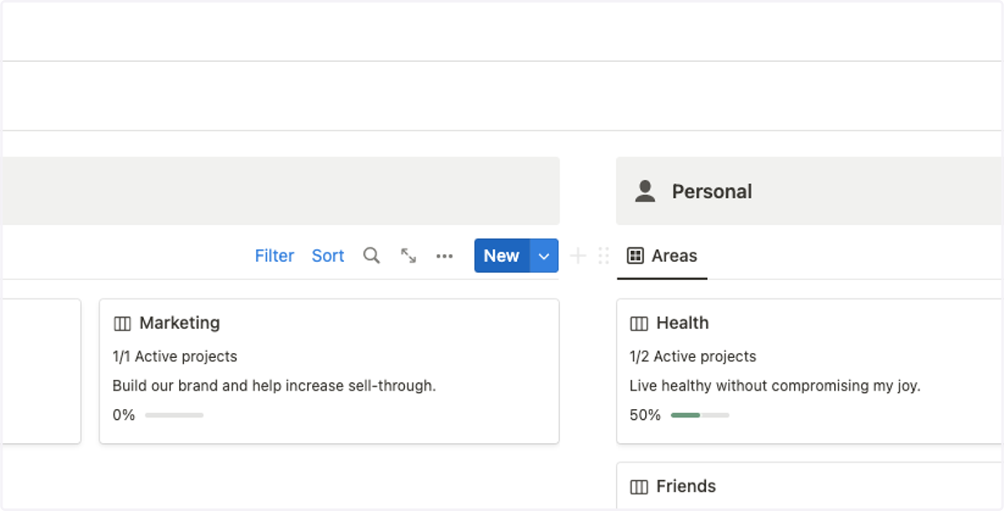Click "1/1 Active projects" text

pyautogui.click(x=175, y=356)
